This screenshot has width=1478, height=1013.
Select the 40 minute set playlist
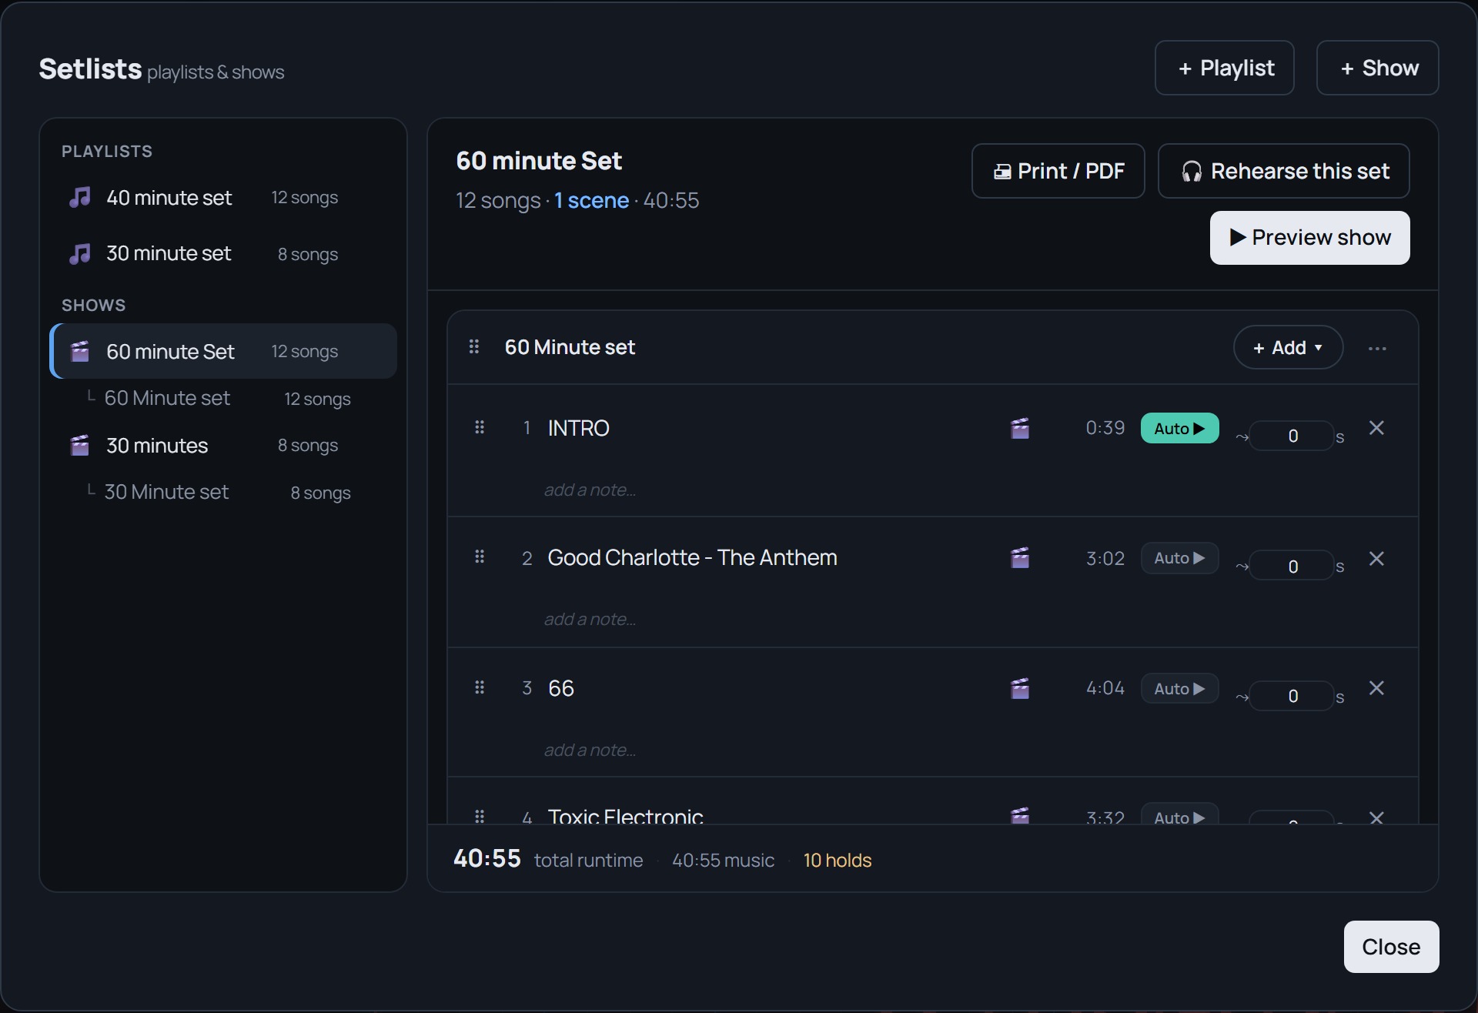pyautogui.click(x=223, y=198)
